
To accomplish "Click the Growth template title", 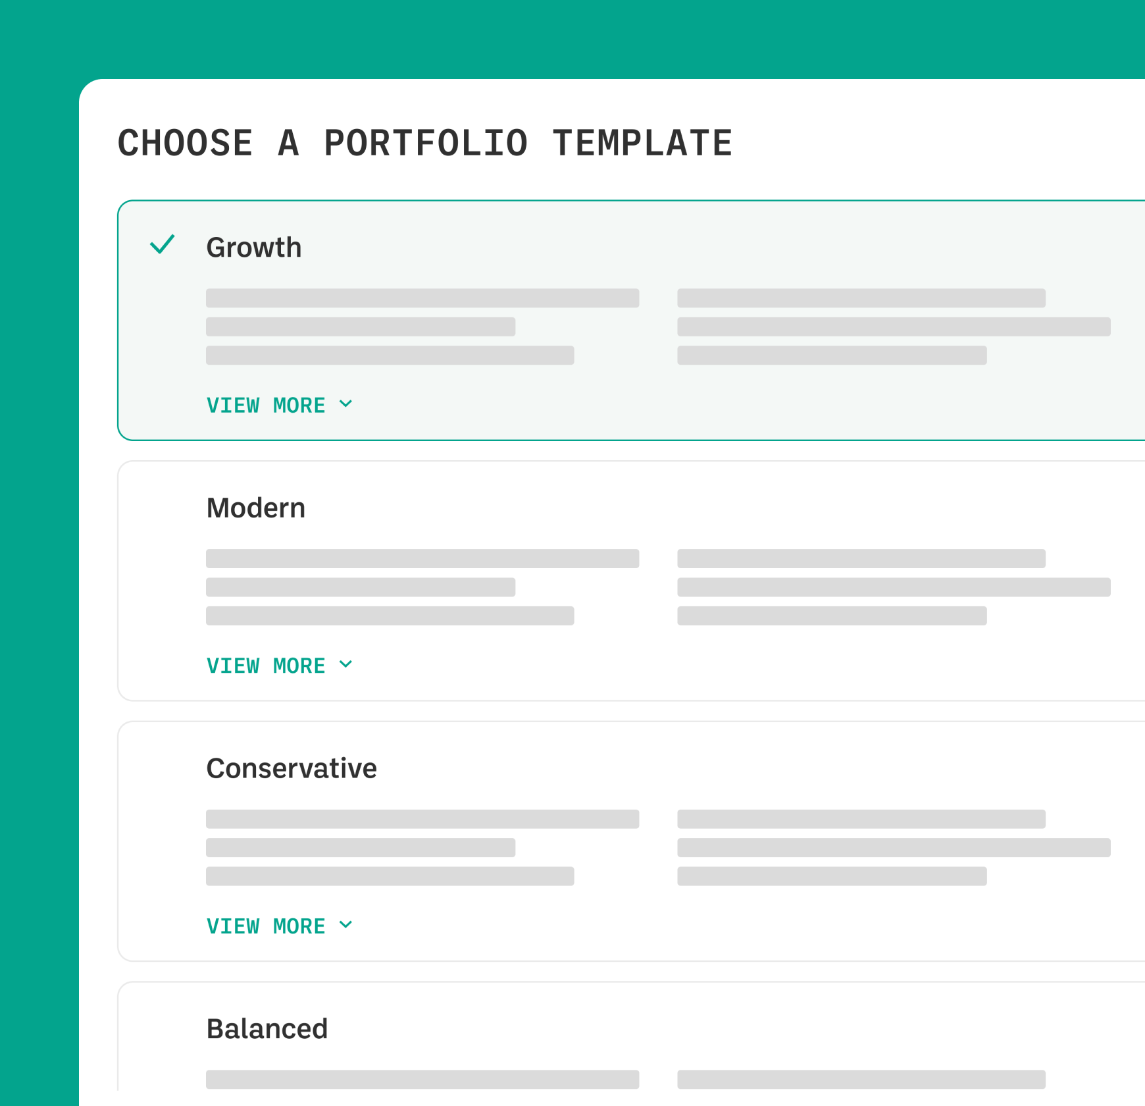I will [x=254, y=248].
